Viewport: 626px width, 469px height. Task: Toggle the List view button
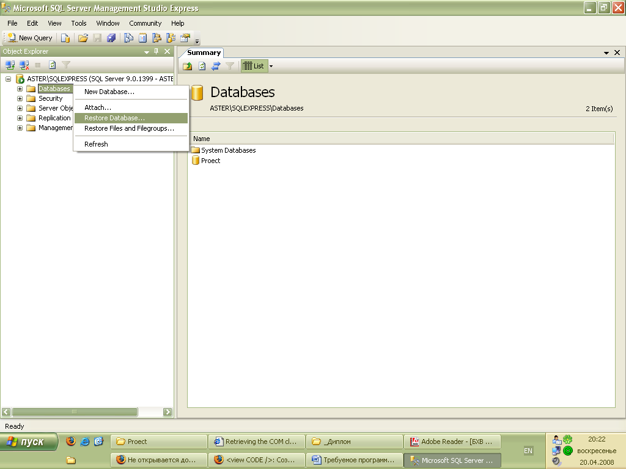[x=254, y=66]
